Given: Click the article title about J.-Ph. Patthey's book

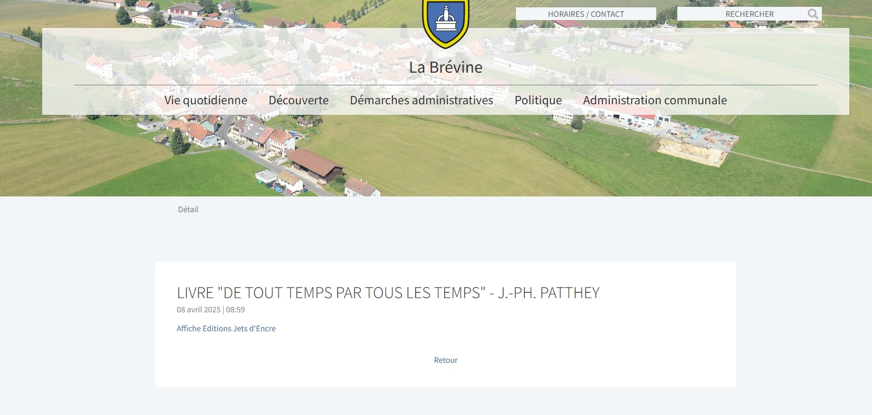Looking at the screenshot, I should click(388, 293).
